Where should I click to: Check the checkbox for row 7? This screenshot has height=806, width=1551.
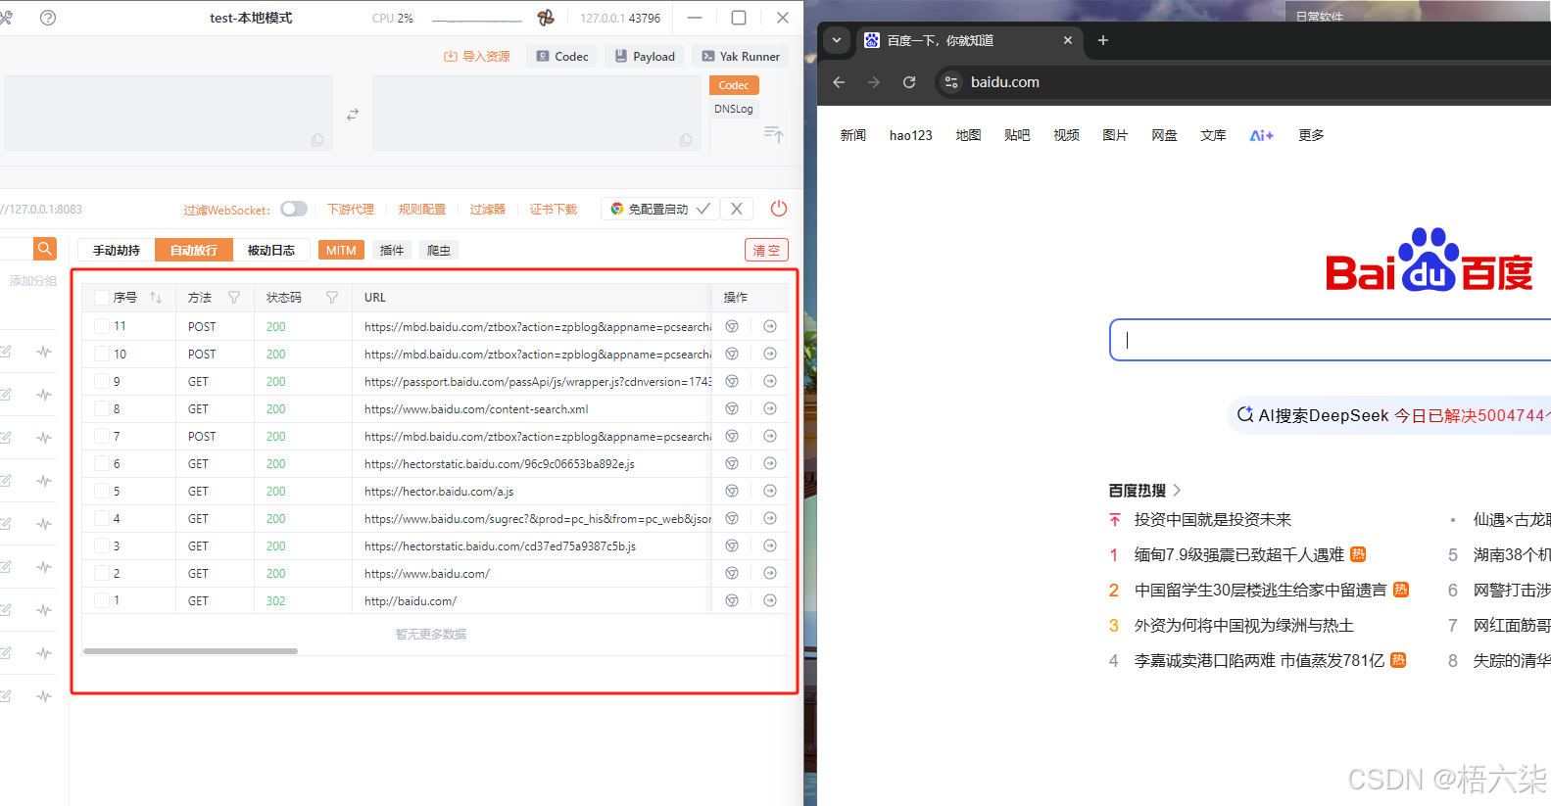(102, 436)
